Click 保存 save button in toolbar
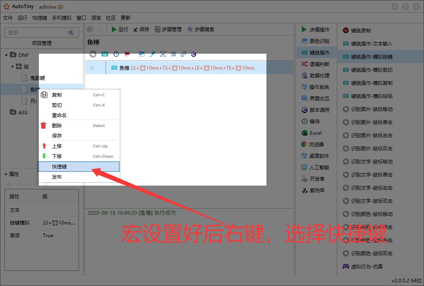 click(x=141, y=29)
